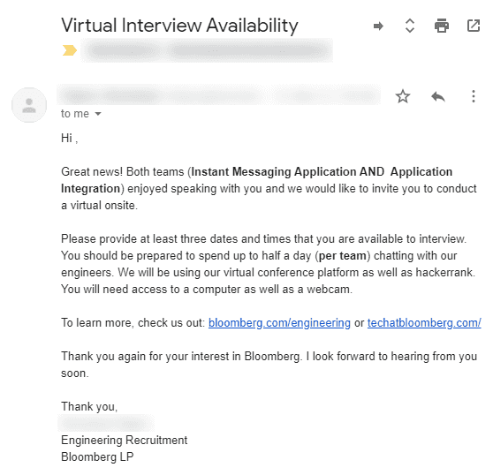Click the 'Virtual Interview Availability' subject title
The width and height of the screenshot is (493, 475).
click(179, 26)
